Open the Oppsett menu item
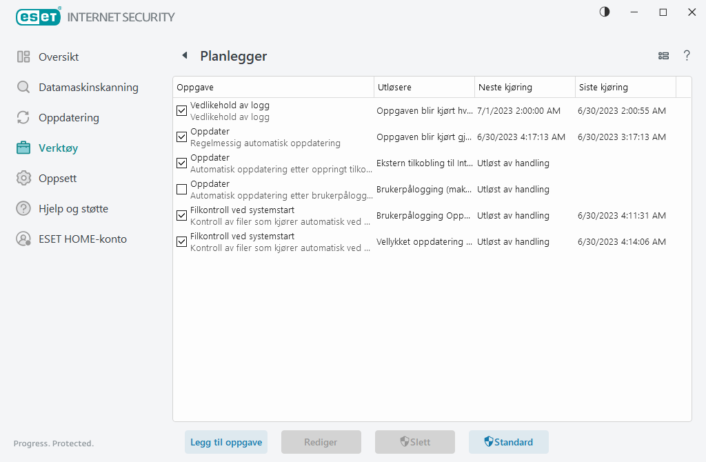Screen dimensions: 706x462 tap(57, 179)
